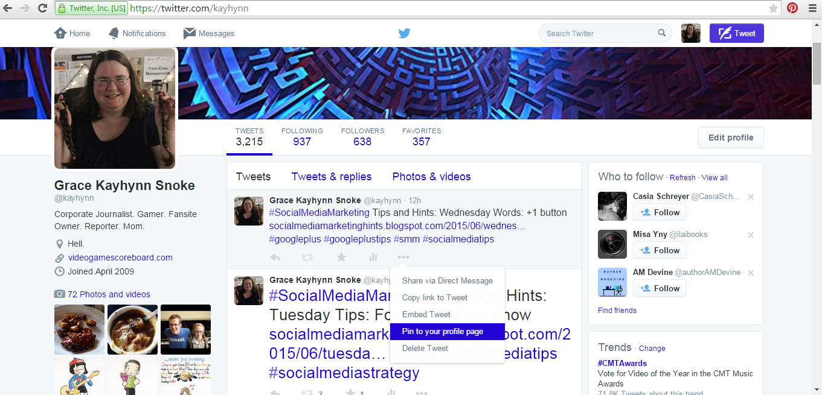Retweet the Wednesday Words tweet

tap(308, 256)
